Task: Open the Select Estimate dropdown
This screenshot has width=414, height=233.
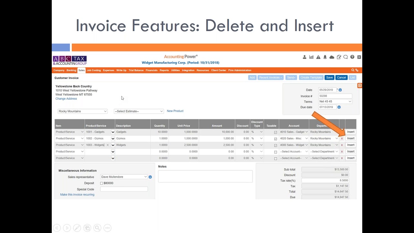Action: 139,111
